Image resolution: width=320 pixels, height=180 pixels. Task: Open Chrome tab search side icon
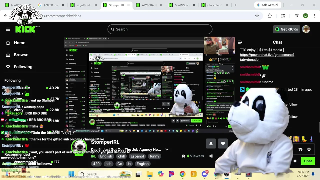(x=283, y=16)
